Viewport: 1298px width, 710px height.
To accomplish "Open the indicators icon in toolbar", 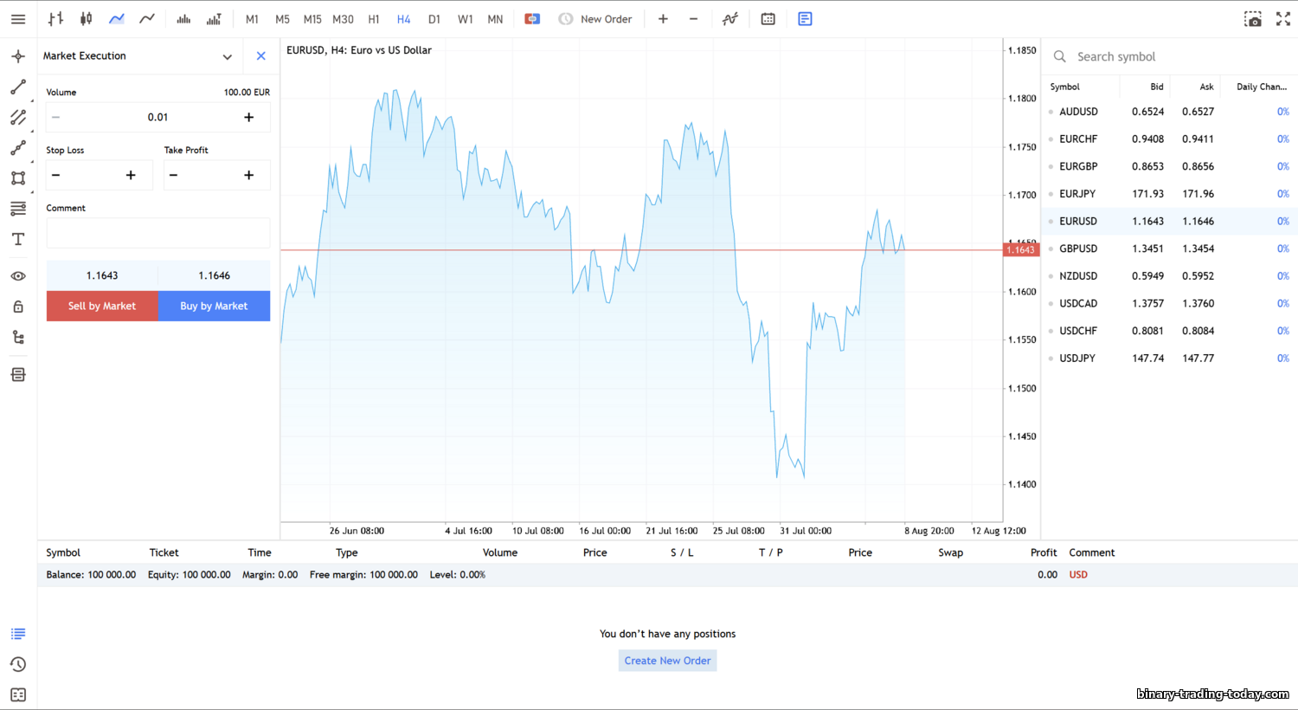I will coord(730,19).
